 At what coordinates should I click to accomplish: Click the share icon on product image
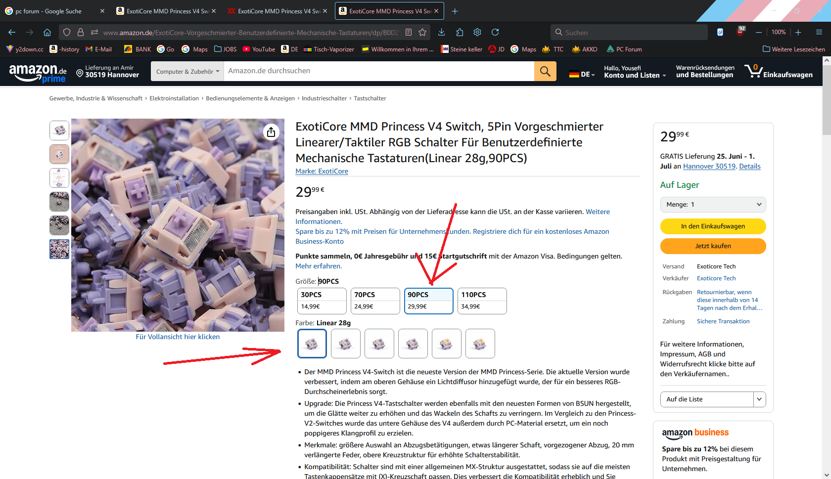coord(271,132)
